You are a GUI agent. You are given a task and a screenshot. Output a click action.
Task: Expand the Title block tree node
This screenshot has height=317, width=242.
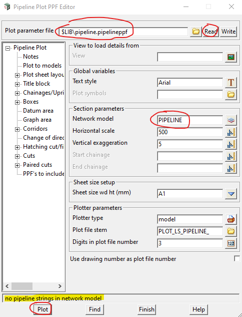coord(17,84)
